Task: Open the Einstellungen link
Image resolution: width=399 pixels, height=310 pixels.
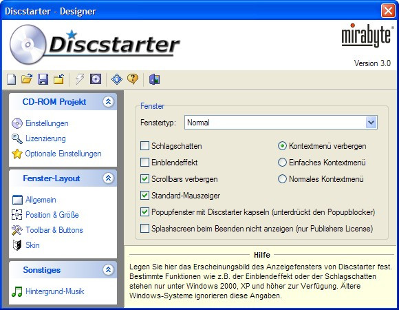Action: 47,123
